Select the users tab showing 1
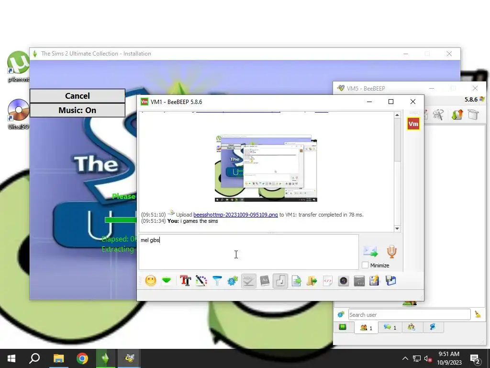 pyautogui.click(x=366, y=328)
